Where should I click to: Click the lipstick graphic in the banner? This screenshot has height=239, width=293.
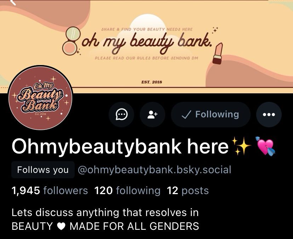pyautogui.click(x=218, y=53)
